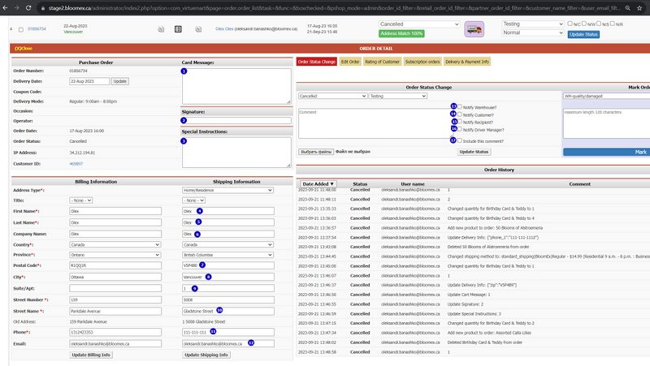The image size is (650, 366).
Task: Open Testing dropdown under Order Status Change
Action: (x=398, y=96)
